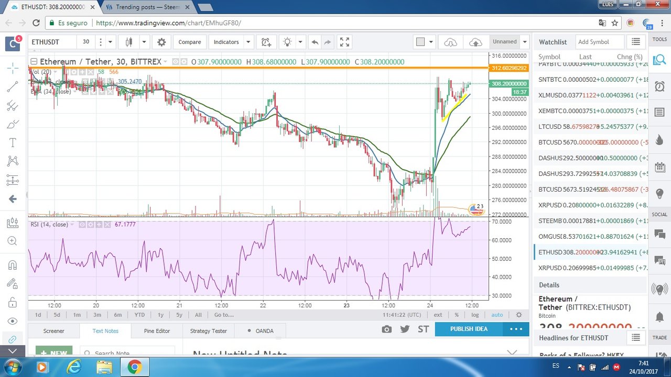
Task: Toggle lock all drawing tools
Action: (x=13, y=303)
